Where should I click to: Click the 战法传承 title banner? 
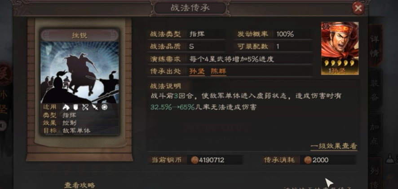coord(190,8)
